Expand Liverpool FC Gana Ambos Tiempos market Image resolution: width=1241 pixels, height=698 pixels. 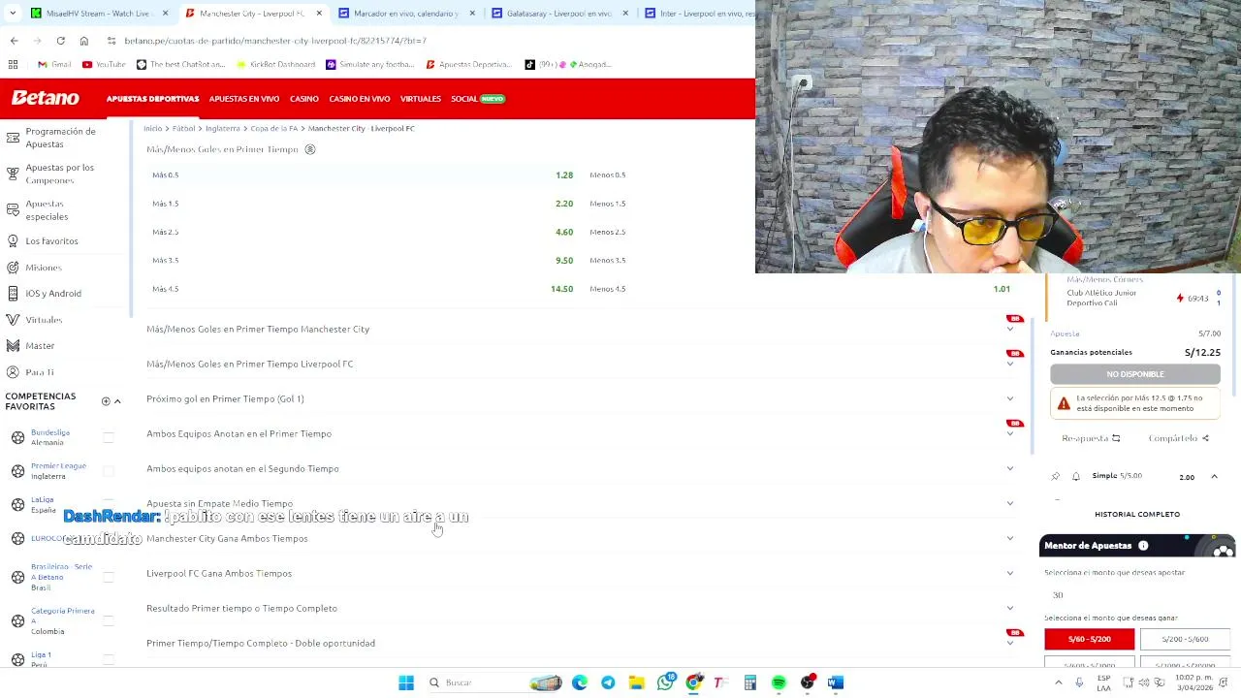1009,573
